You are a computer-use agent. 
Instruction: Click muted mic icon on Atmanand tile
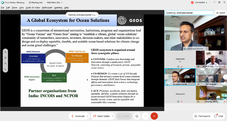182,102
